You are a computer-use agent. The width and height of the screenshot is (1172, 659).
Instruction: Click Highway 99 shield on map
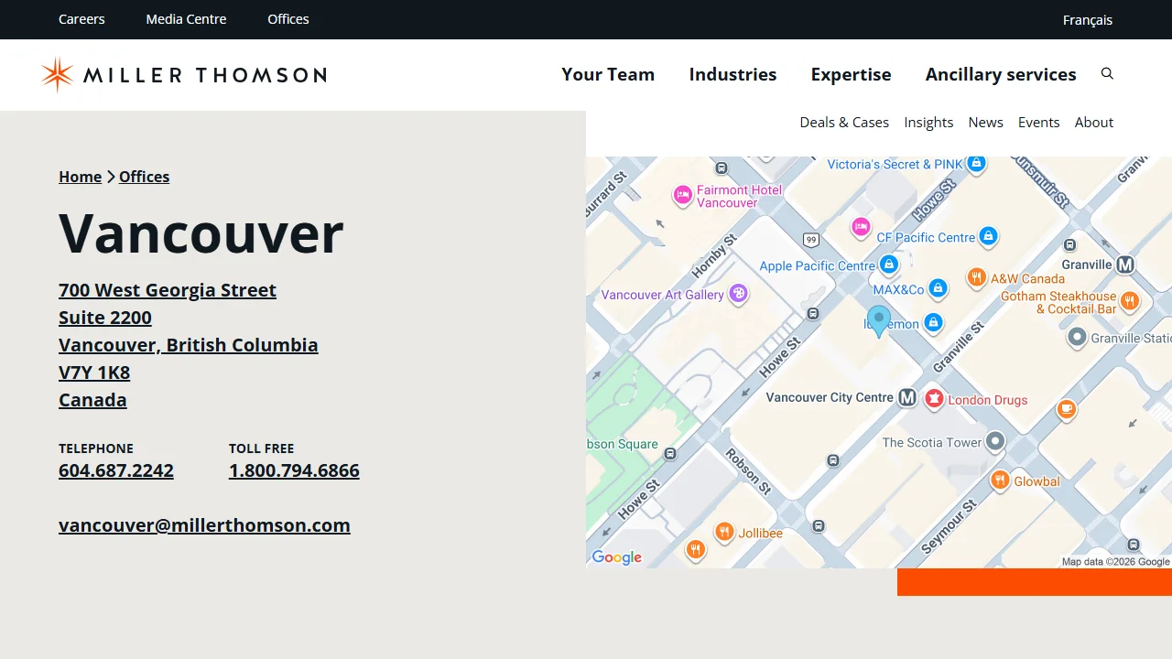(810, 240)
